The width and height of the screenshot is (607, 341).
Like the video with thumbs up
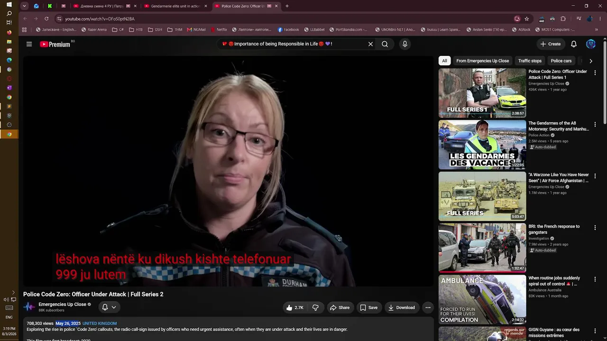pos(294,307)
